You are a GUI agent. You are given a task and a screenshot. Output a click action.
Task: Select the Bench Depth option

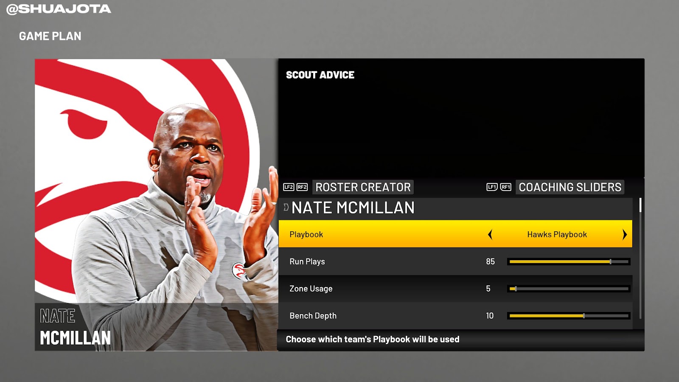click(x=455, y=316)
